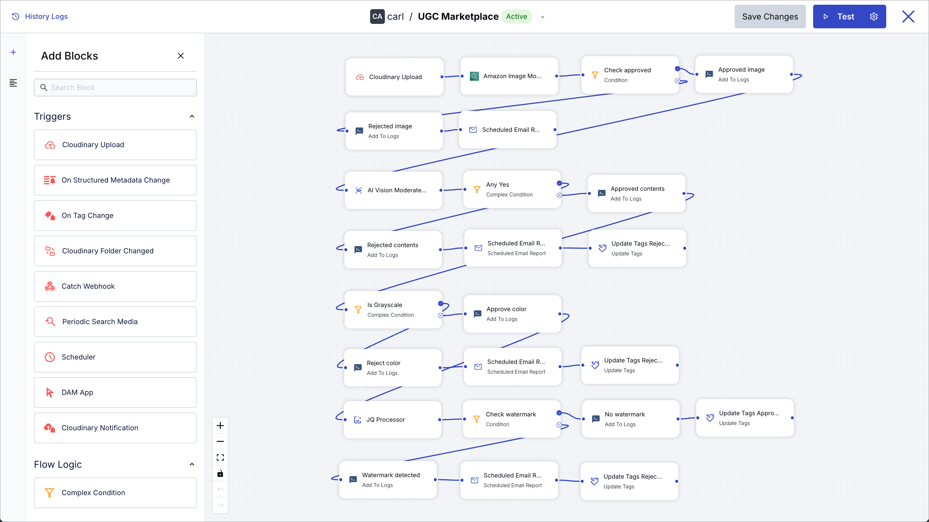Screen dimensions: 929x522
Task: Click false output port of Check approved
Action: coord(678,81)
